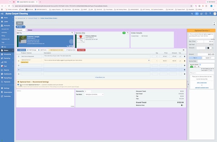This screenshot has width=217, height=142.
Task: Click the clock history icon in the header
Action: point(206,14)
